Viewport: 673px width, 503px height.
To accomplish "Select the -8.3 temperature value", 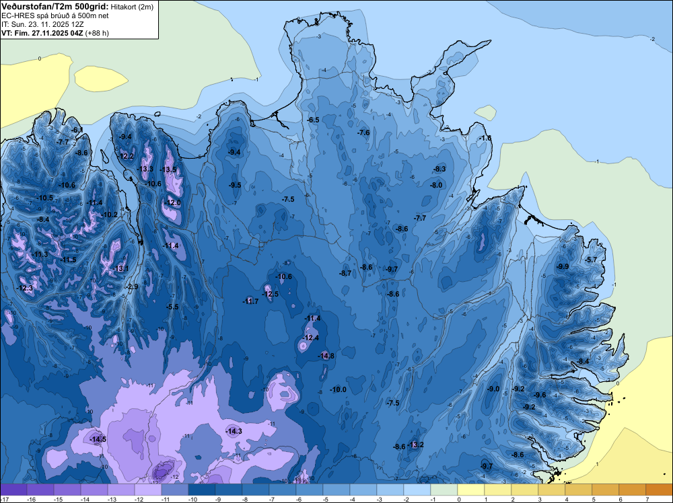I will click(x=440, y=169).
